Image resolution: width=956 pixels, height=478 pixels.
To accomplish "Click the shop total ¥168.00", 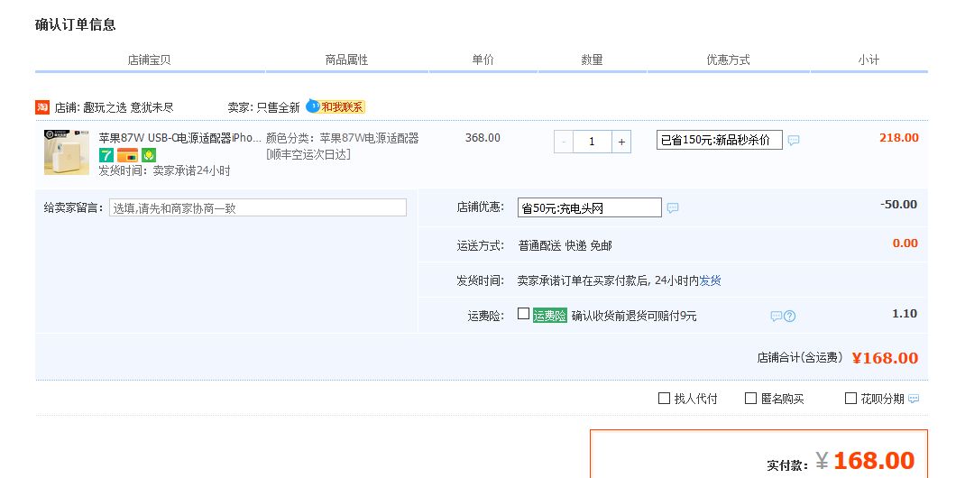I will tap(885, 358).
